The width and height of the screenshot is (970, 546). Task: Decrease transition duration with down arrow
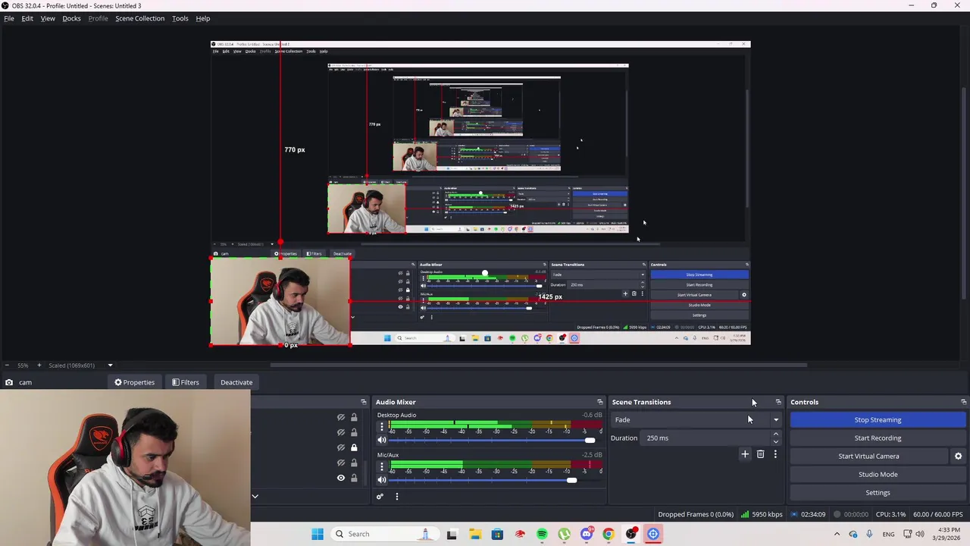tap(775, 441)
